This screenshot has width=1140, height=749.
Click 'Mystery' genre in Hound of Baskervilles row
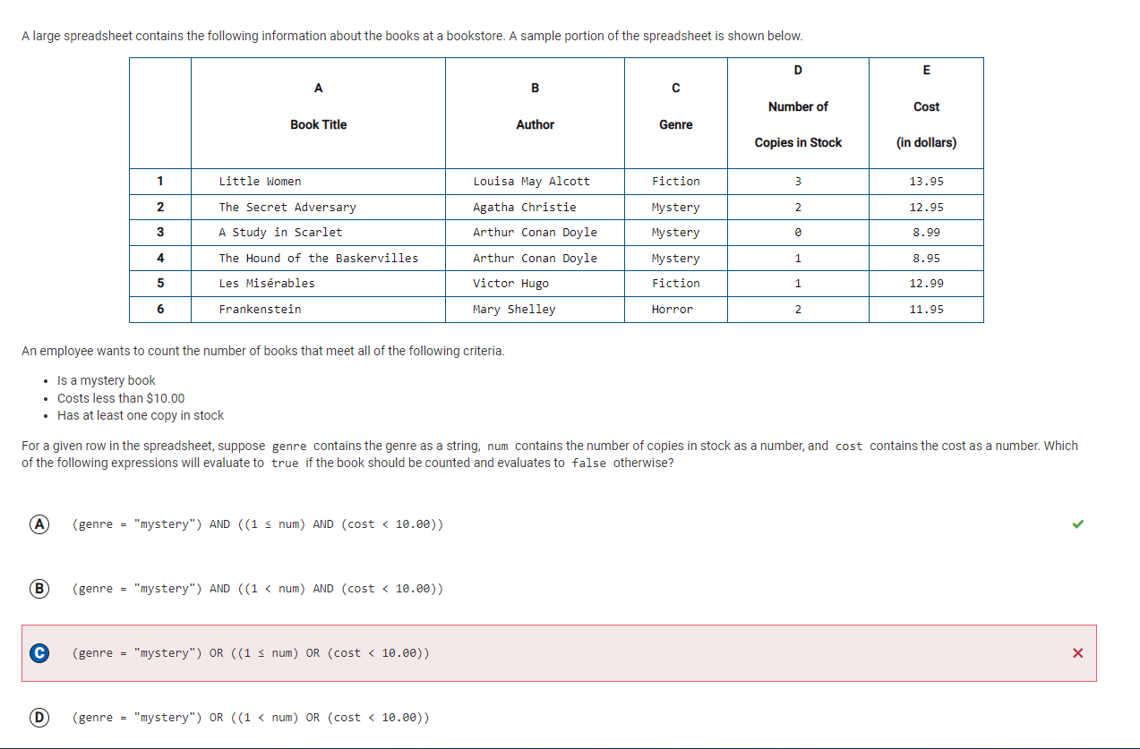click(x=675, y=259)
